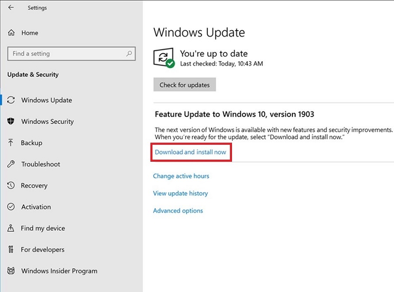The image size is (394, 292).
Task: Focus the Find a setting search box
Action: coord(66,54)
